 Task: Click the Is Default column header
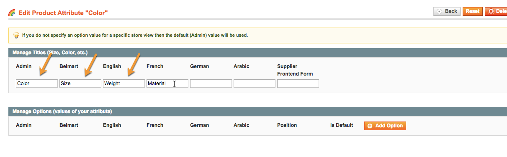[342, 125]
